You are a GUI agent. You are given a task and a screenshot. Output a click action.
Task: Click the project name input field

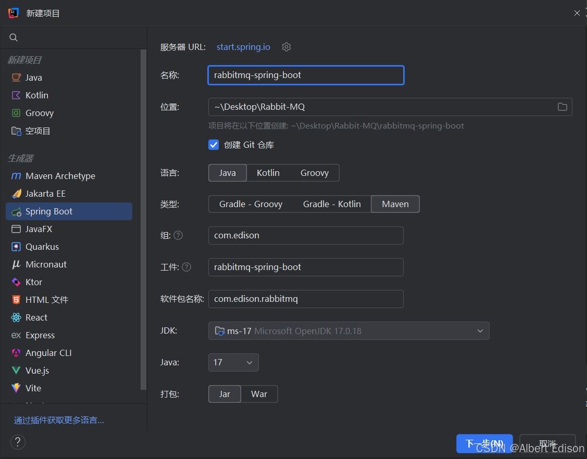[306, 75]
